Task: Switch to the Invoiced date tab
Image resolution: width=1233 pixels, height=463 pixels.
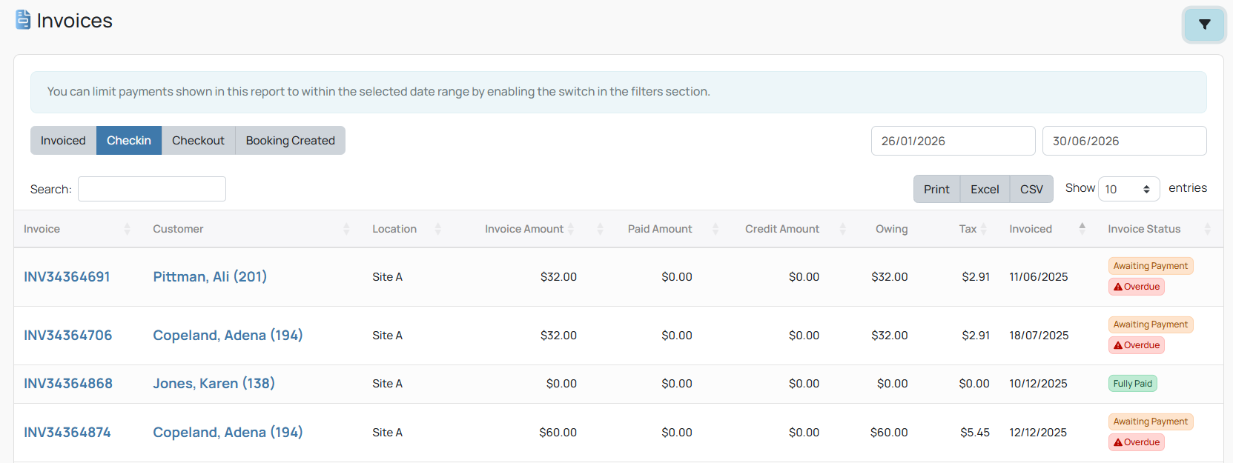Action: [63, 141]
